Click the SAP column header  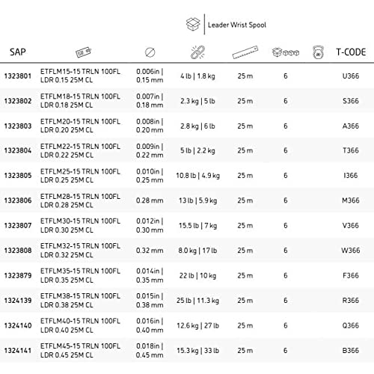point(18,52)
